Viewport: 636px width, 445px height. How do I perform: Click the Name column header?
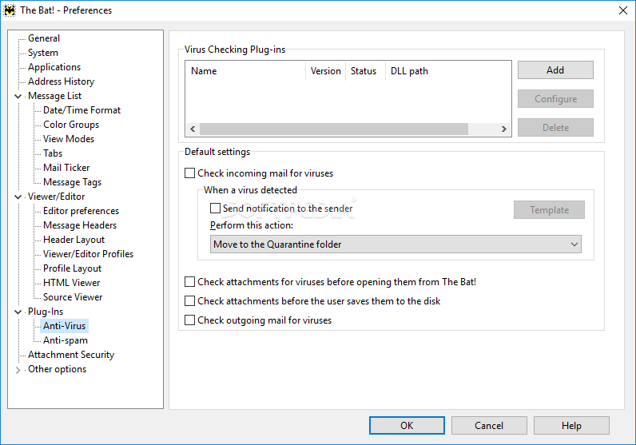245,71
